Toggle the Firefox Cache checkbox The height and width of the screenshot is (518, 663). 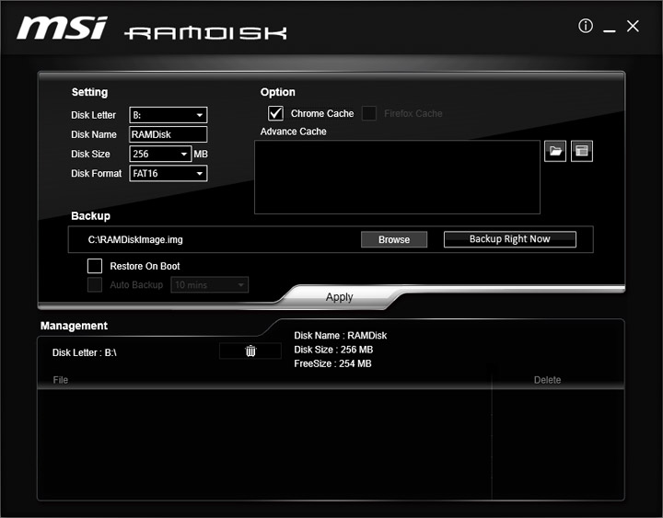369,113
